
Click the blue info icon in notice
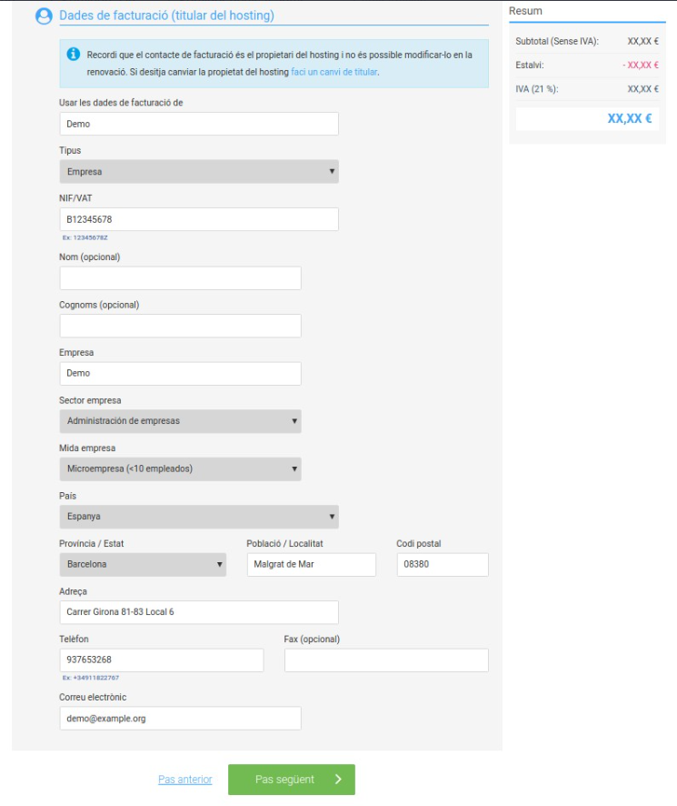coord(74,54)
